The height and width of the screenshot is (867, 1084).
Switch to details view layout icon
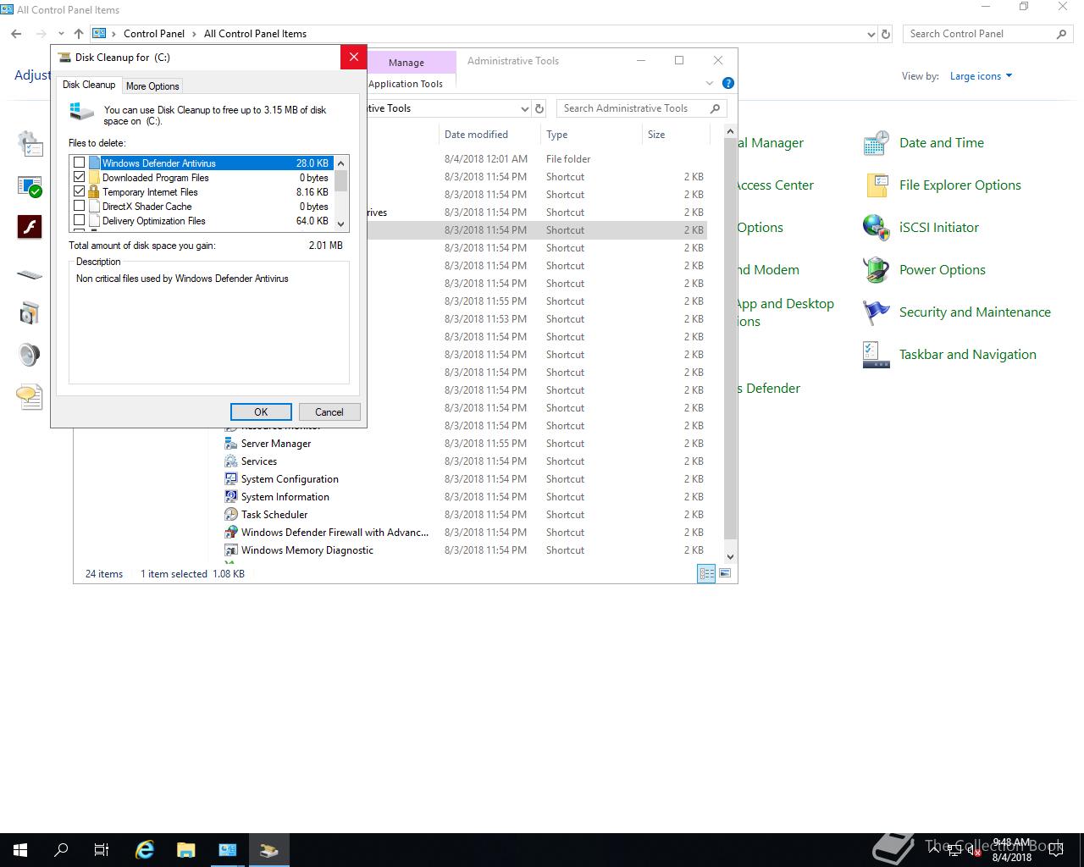706,574
